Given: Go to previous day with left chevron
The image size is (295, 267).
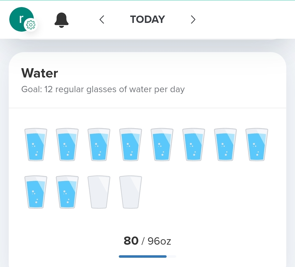Looking at the screenshot, I should 102,20.
